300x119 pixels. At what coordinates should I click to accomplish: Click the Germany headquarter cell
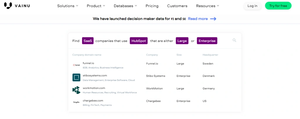[x=209, y=89]
